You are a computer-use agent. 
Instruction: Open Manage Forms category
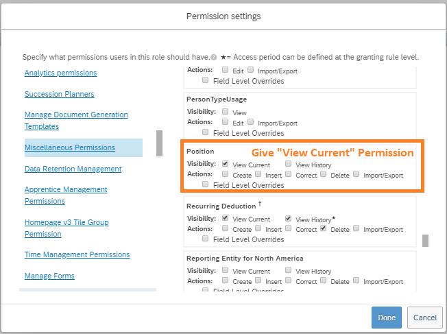point(49,276)
